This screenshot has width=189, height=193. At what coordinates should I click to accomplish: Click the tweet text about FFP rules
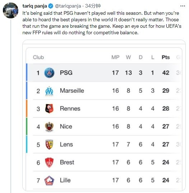tap(102, 23)
